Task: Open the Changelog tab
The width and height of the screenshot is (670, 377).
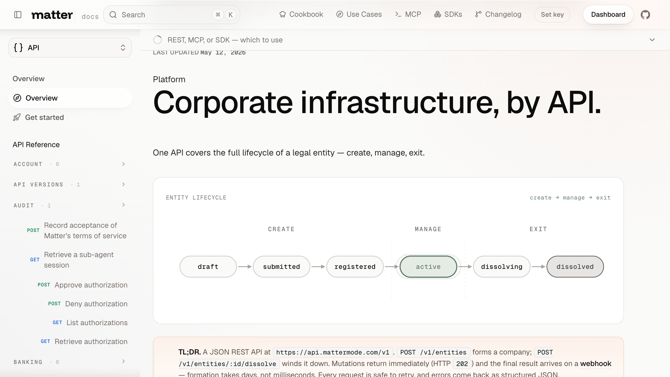Action: (498, 14)
